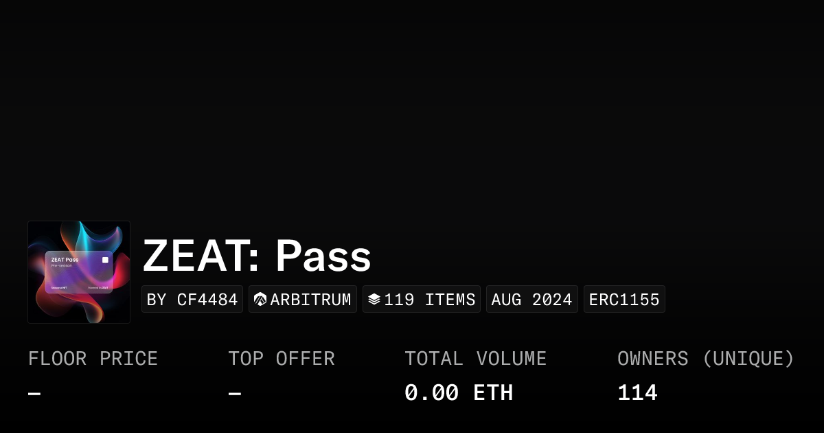The width and height of the screenshot is (824, 433).
Task: Click the 0.00 ETH volume value
Action: pos(459,393)
